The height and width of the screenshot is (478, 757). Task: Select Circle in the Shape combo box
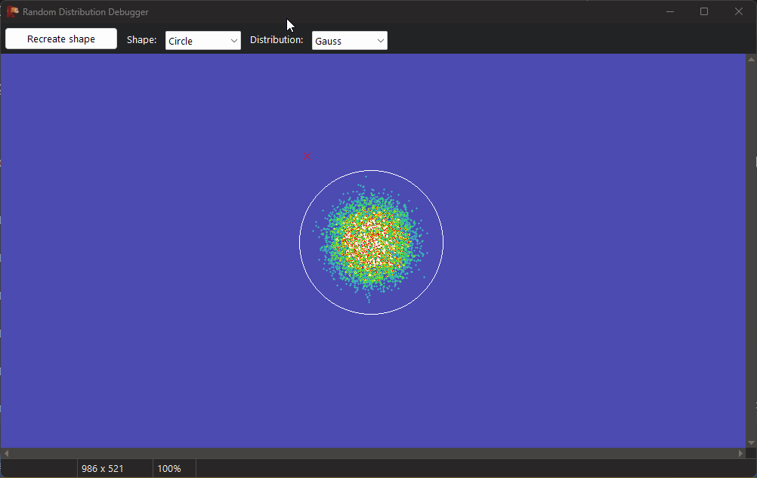tap(196, 40)
